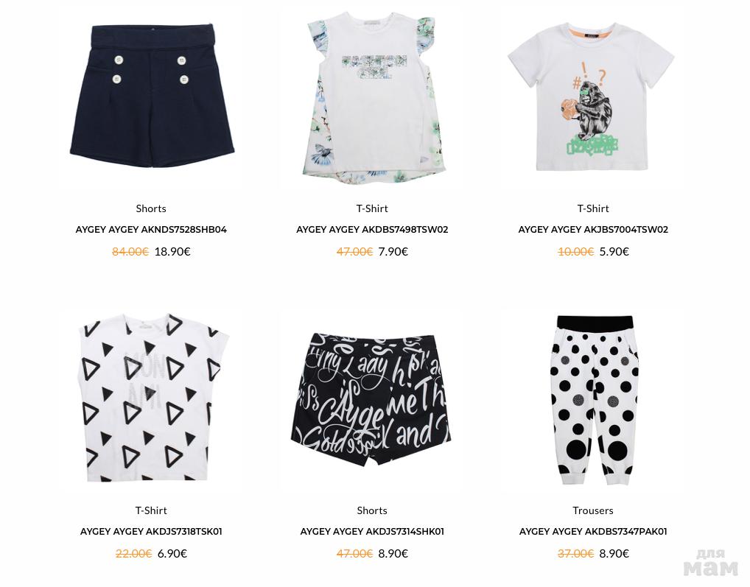Open the navy blue button shorts image

pos(152,95)
